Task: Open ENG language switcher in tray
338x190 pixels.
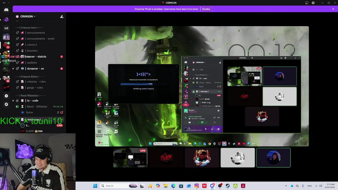Action: 310,186
